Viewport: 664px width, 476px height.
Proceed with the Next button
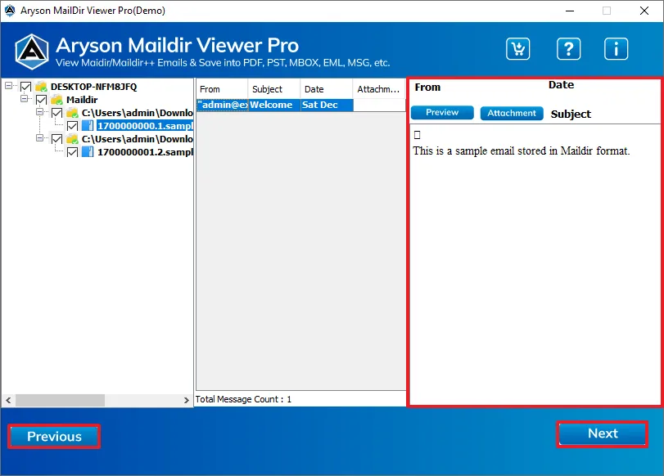602,433
